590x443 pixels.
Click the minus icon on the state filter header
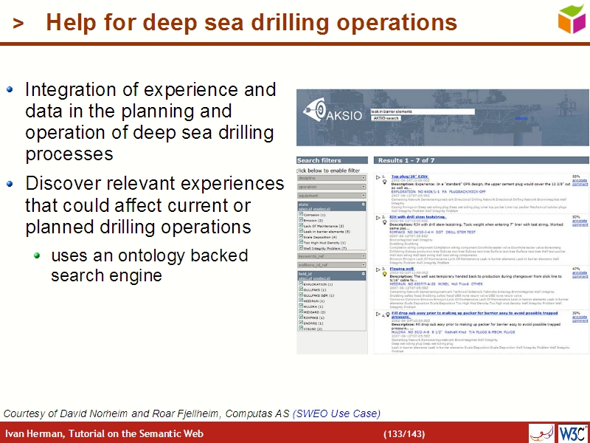363,205
